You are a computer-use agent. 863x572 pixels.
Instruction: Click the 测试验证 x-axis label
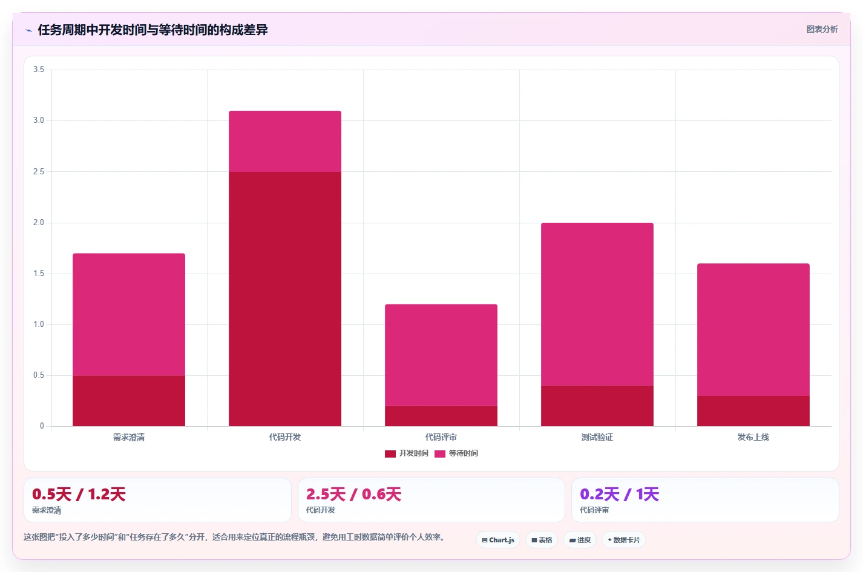(x=597, y=437)
